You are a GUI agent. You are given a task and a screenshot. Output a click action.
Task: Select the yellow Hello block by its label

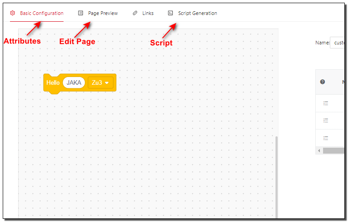tap(53, 83)
